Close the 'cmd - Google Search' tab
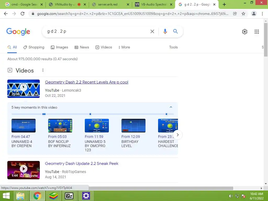The image size is (268, 201). (42, 5)
